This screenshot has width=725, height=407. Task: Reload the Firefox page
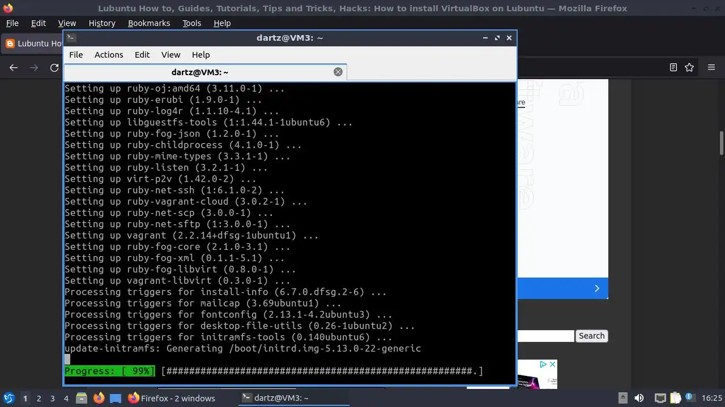tap(54, 67)
